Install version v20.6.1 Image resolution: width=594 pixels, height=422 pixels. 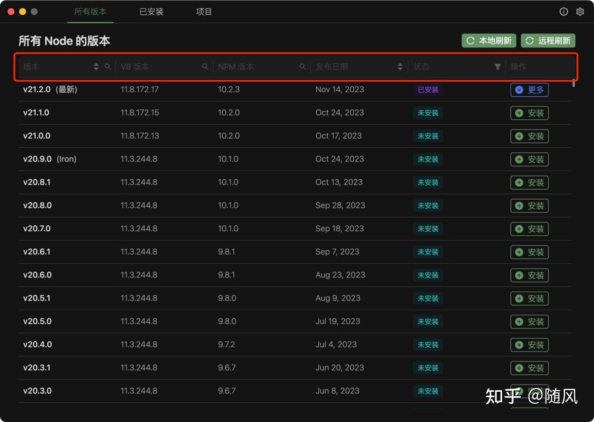click(529, 252)
